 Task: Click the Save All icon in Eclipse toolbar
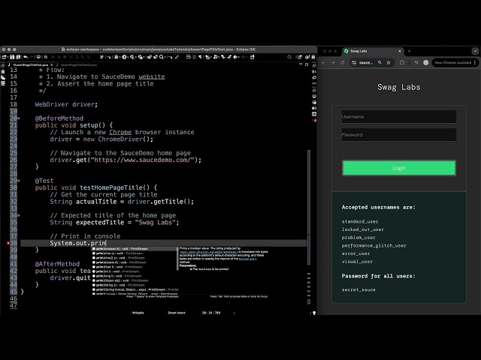point(18,57)
